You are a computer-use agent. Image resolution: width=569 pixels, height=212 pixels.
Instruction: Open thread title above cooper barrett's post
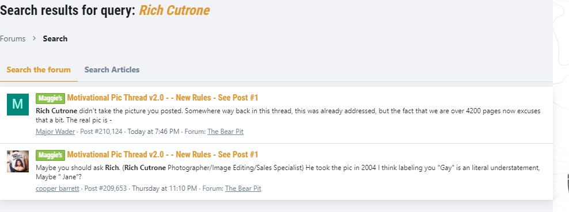(162, 155)
